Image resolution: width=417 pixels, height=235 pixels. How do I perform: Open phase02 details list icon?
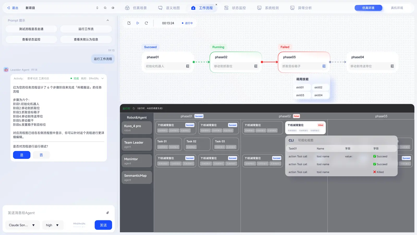click(256, 66)
